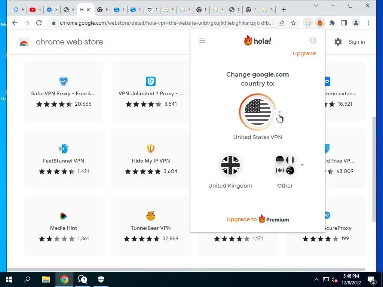This screenshot has width=383, height=287.
Task: Bookmark this page with the star
Action: point(293,23)
